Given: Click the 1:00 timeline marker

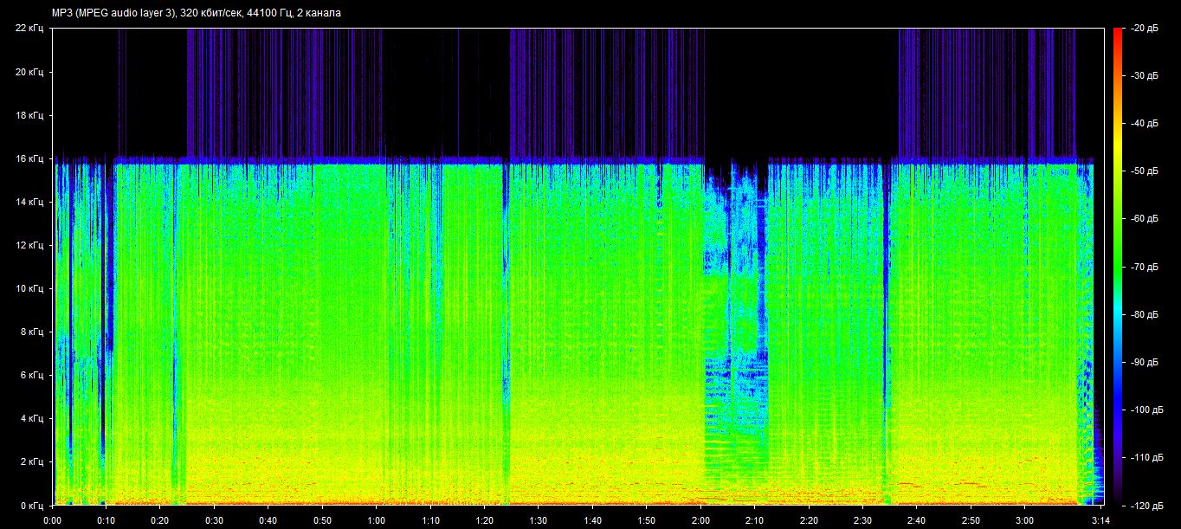Looking at the screenshot, I should click(376, 520).
